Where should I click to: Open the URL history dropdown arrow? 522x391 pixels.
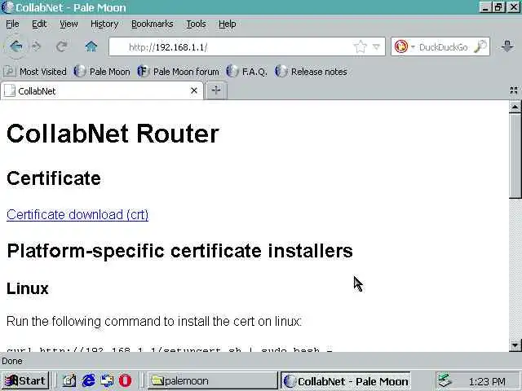(377, 47)
